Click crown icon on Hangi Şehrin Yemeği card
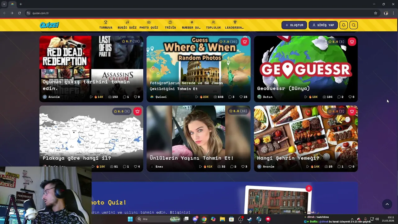This screenshot has width=398, height=224. [x=352, y=111]
